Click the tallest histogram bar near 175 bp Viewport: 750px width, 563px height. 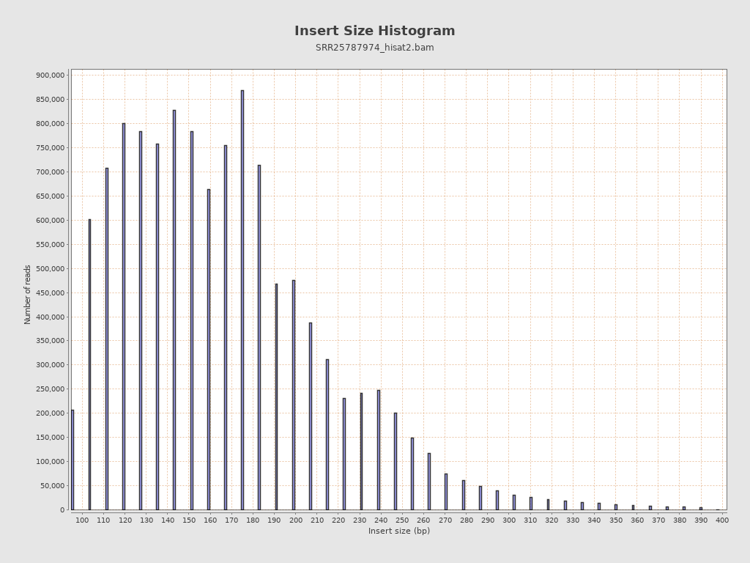tap(242, 301)
